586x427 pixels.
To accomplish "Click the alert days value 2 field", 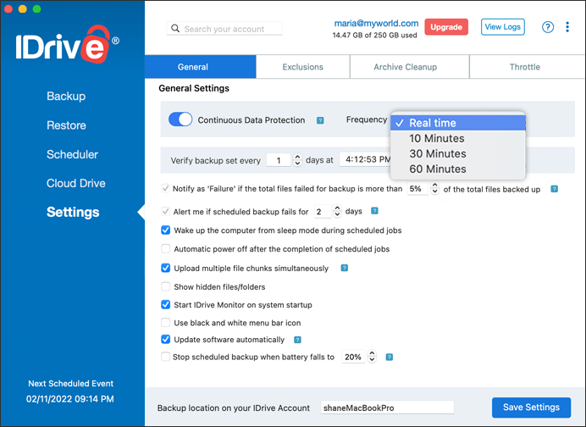I will click(323, 211).
